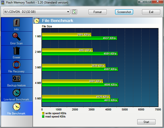Image resolution: width=164 pixels, height=128 pixels.
Task: Click the 3063 KB/s write bar for 2 MB
Action: 67,50
